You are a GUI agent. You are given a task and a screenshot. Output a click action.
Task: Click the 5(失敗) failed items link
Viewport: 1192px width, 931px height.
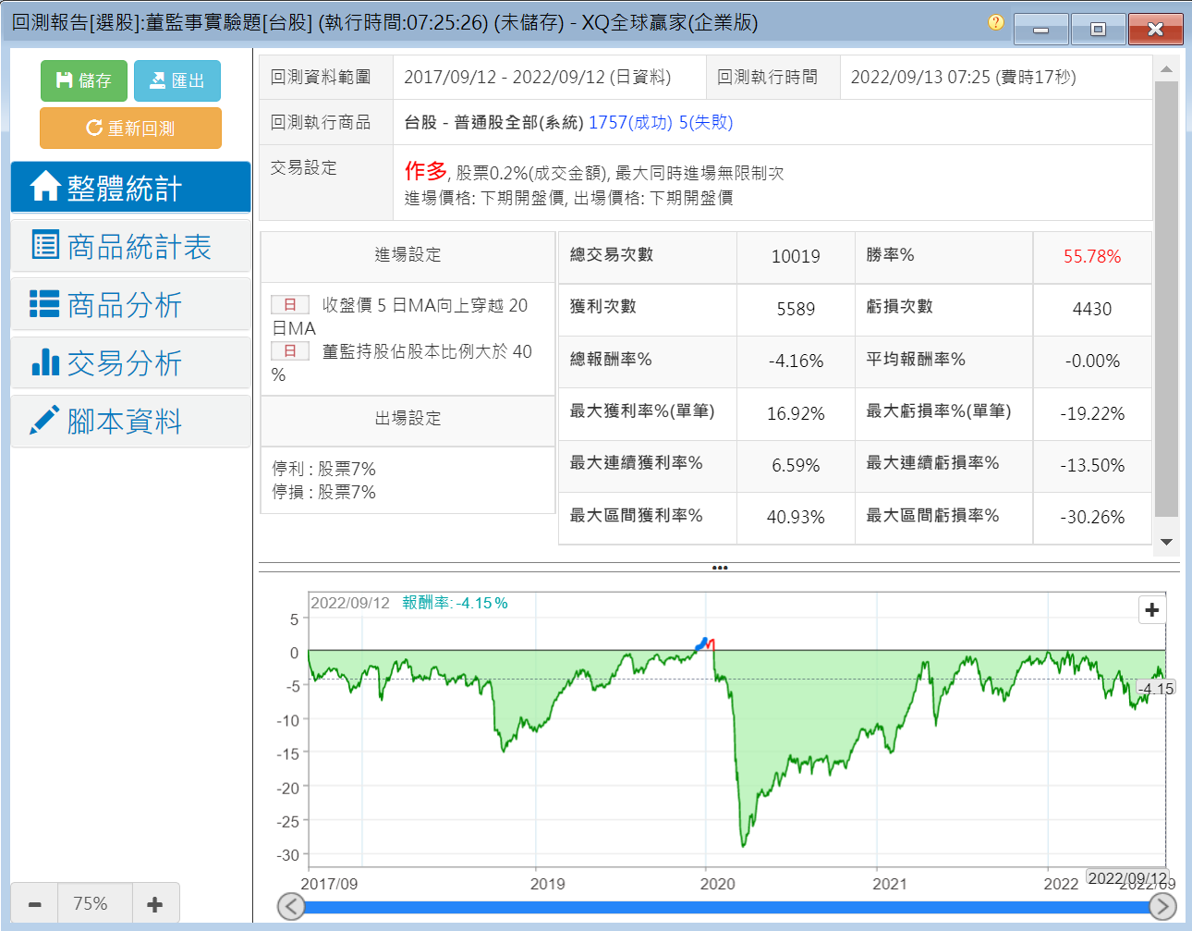[705, 122]
